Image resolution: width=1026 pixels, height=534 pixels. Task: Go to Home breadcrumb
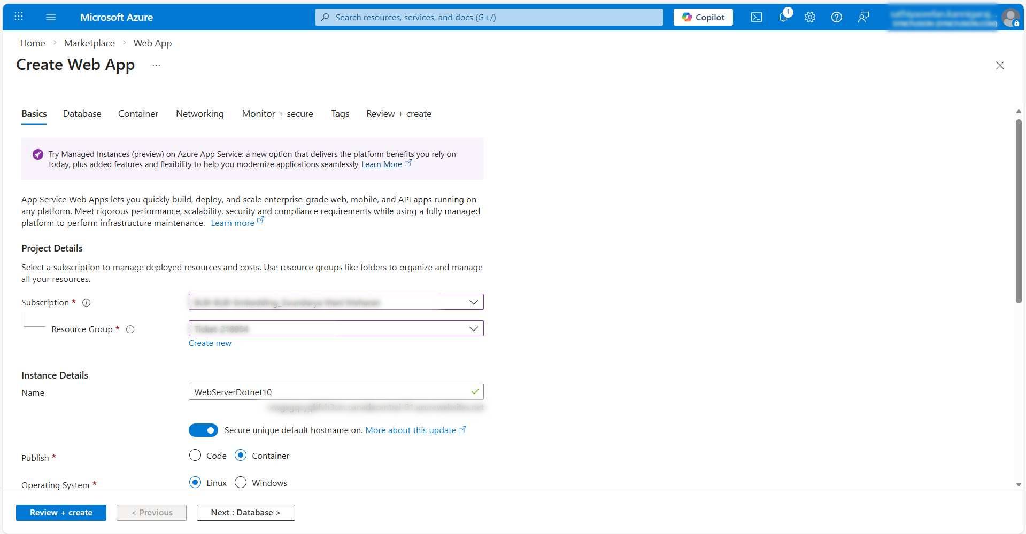33,43
